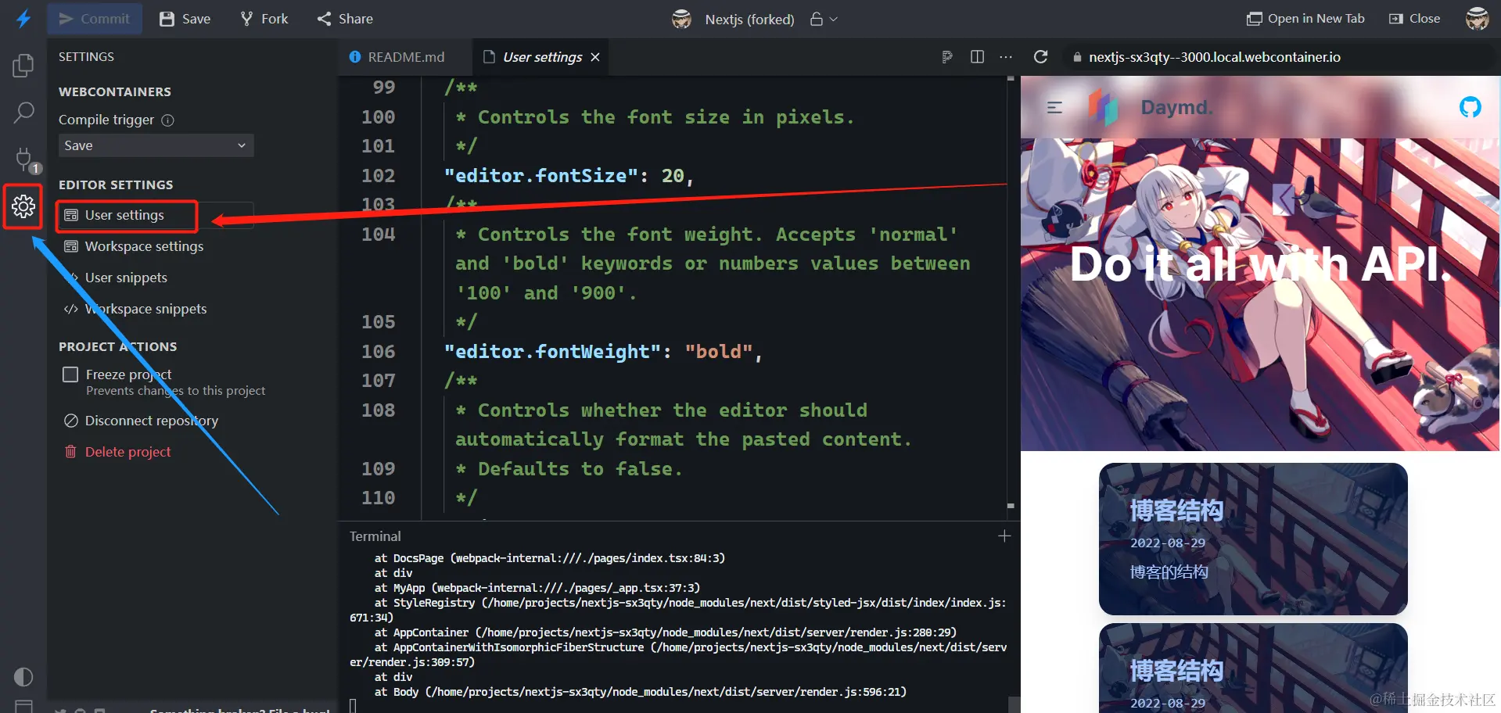Open the file explorer in the activity bar
Viewport: 1501px width, 713px height.
coord(23,66)
